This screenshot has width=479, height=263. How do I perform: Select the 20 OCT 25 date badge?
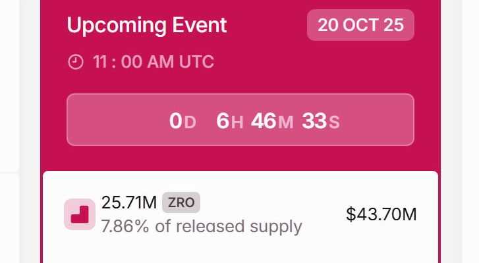[x=360, y=25]
